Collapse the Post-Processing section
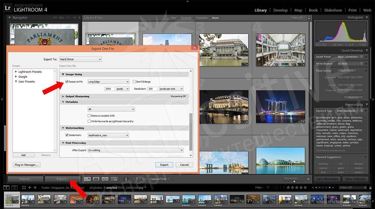This screenshot has width=375, height=209. coord(63,143)
